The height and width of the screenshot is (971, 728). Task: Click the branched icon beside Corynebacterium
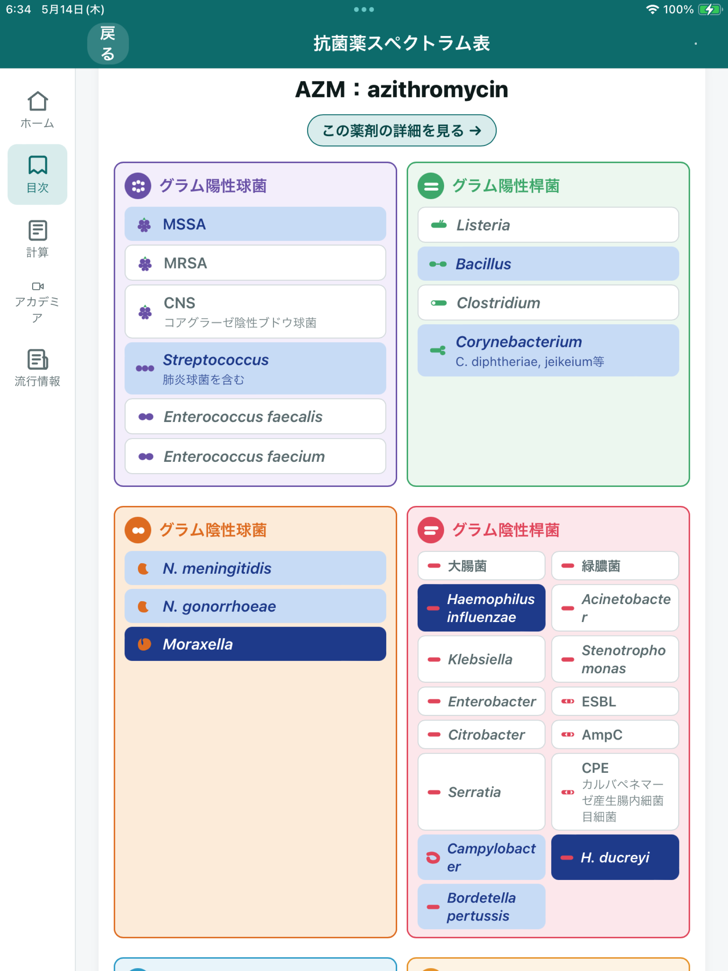438,350
